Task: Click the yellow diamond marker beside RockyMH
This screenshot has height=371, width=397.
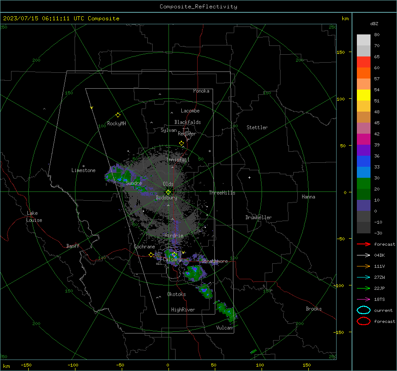Action: pyautogui.click(x=118, y=115)
